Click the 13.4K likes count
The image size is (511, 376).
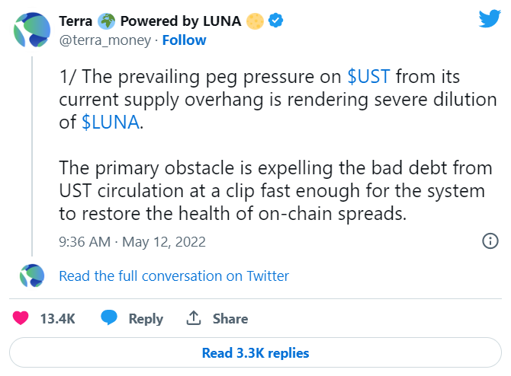coord(57,319)
